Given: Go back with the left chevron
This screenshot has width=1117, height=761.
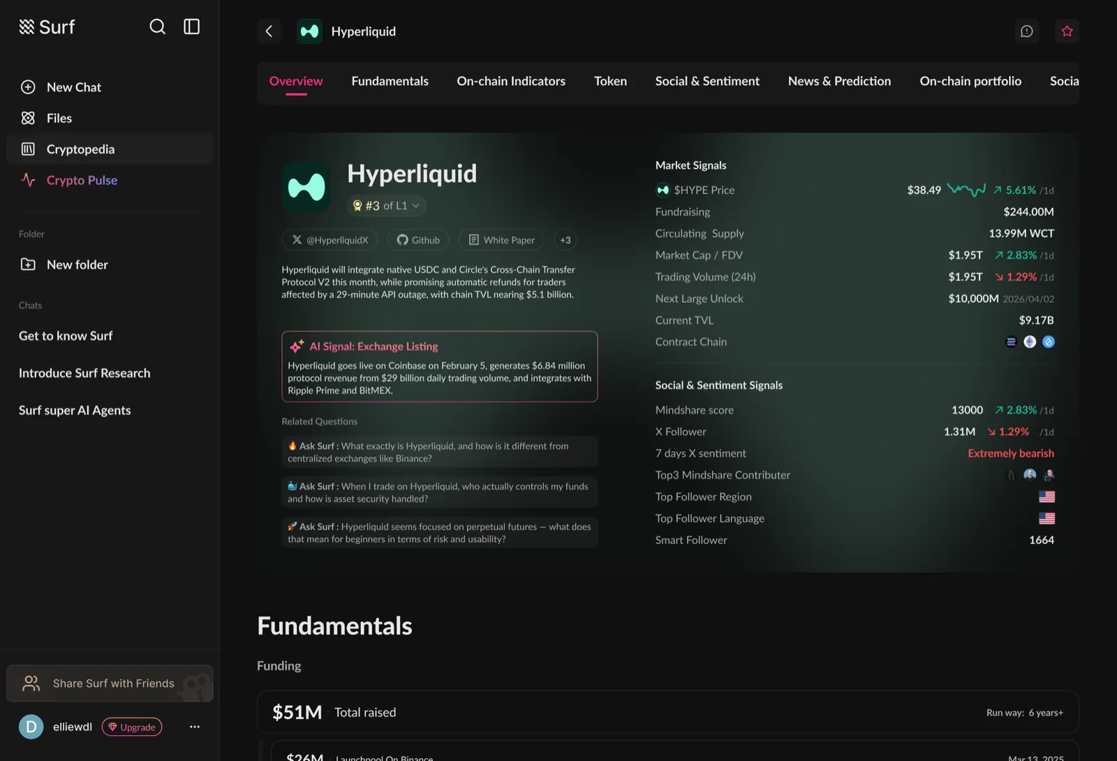Looking at the screenshot, I should [269, 31].
